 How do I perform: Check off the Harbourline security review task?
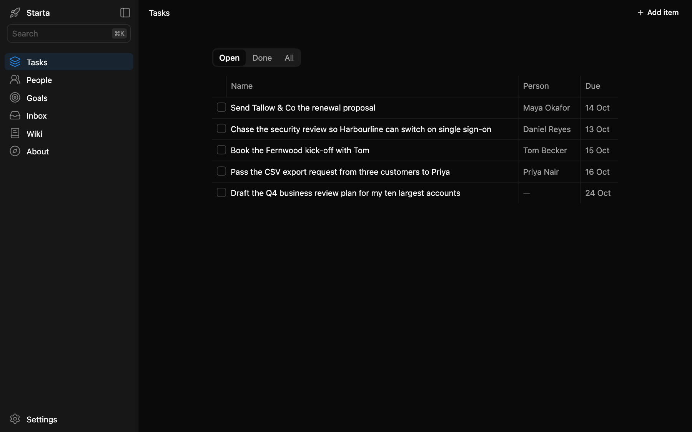[221, 129]
